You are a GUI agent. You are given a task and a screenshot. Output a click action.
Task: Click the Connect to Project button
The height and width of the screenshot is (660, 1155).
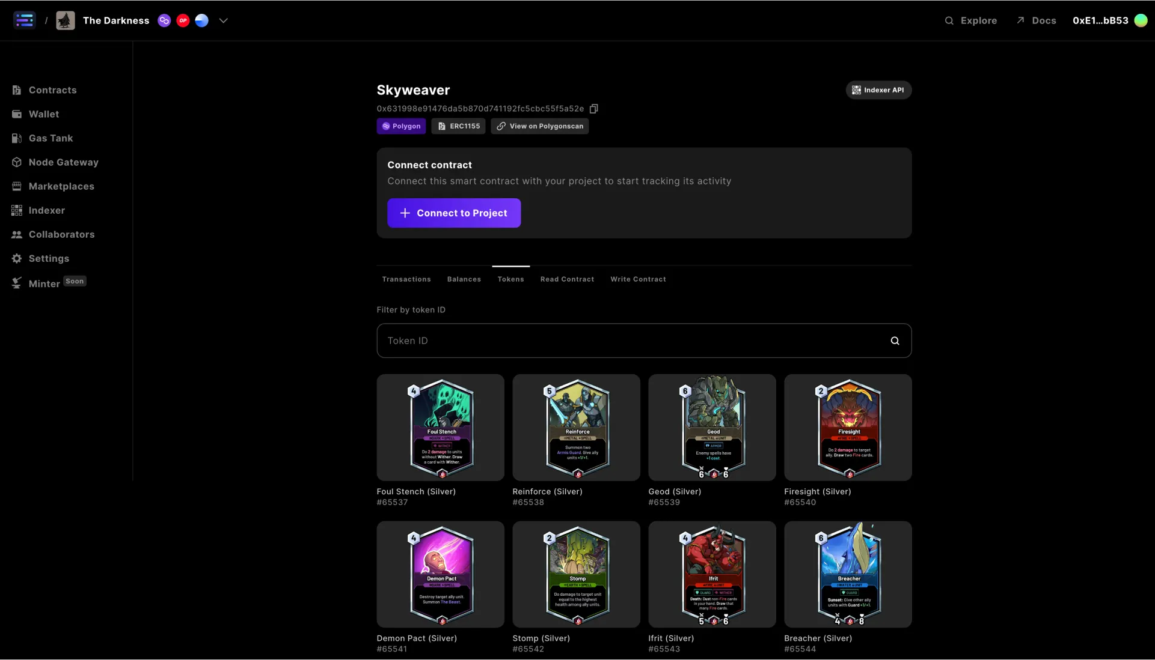(454, 213)
